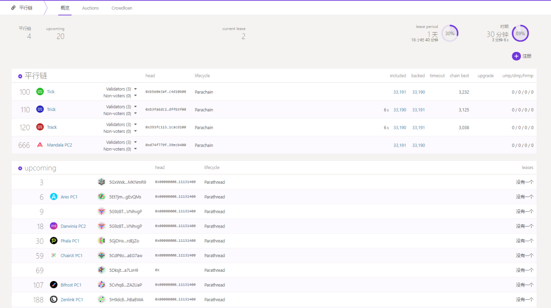551x308 pixels.
Task: Click the Mandala PC2 triangle logo
Action: pyautogui.click(x=40, y=145)
